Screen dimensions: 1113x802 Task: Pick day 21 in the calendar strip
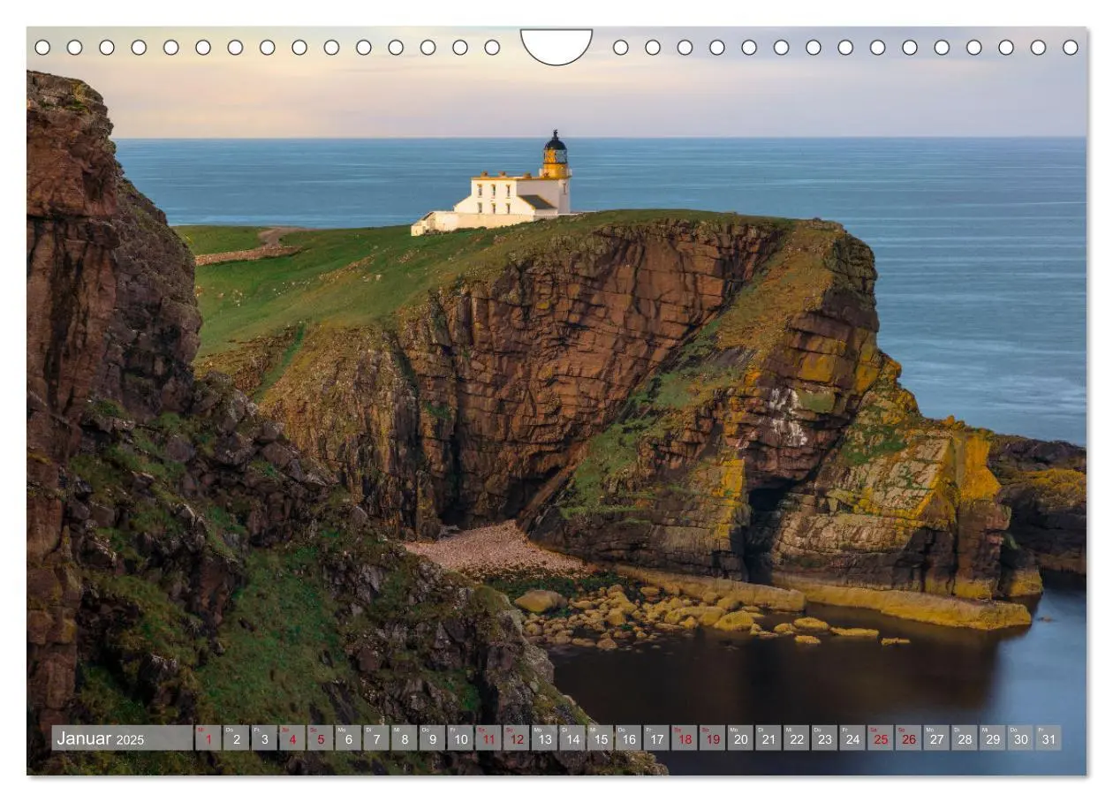(x=768, y=738)
